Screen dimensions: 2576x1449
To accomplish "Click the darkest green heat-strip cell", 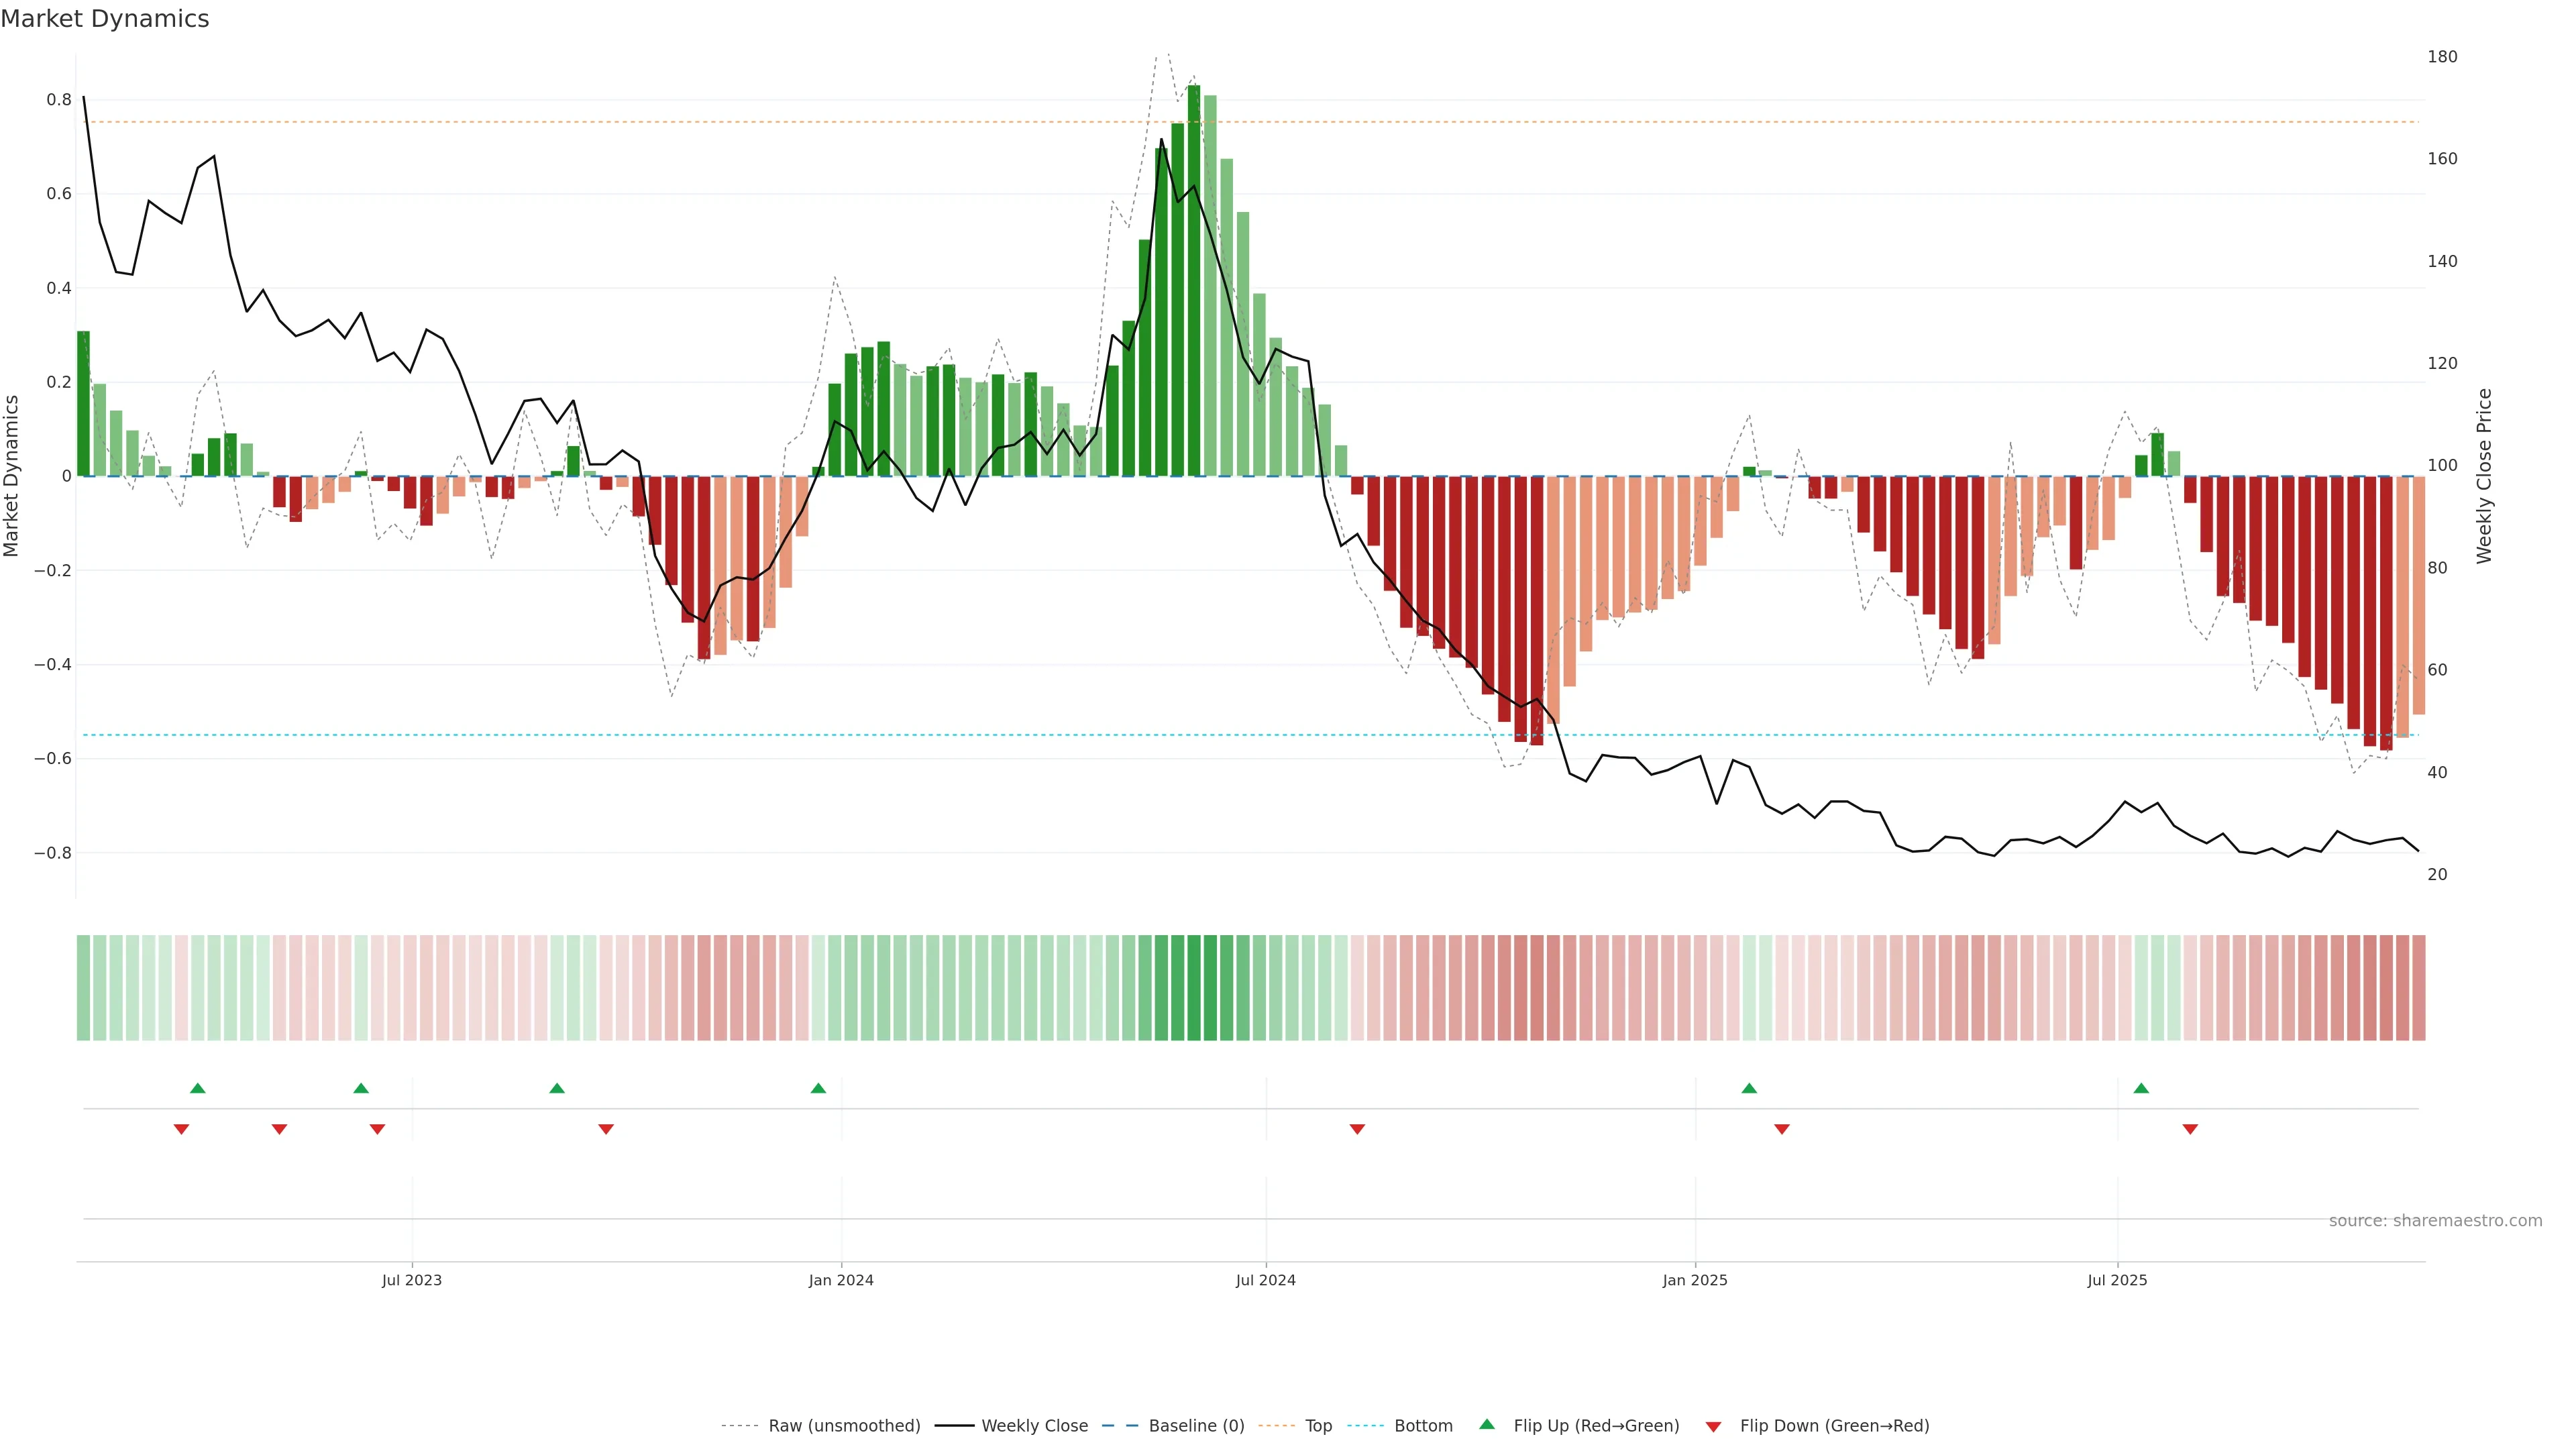I will [x=1194, y=988].
